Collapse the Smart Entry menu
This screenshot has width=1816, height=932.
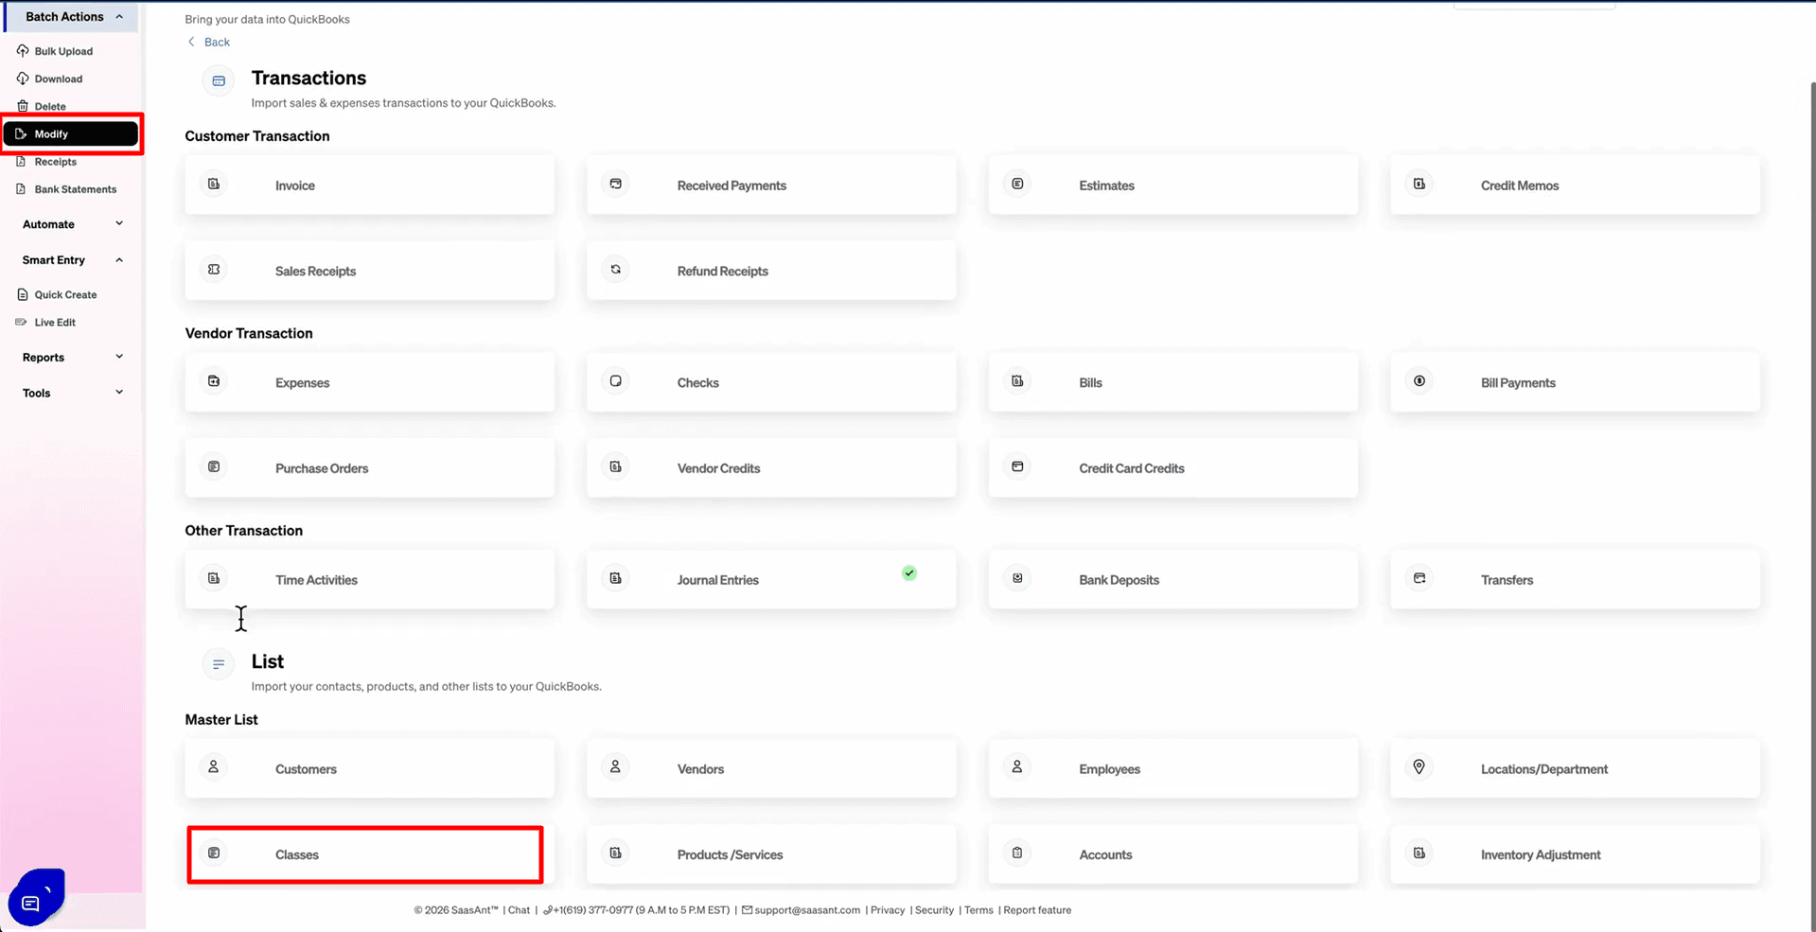(x=119, y=259)
